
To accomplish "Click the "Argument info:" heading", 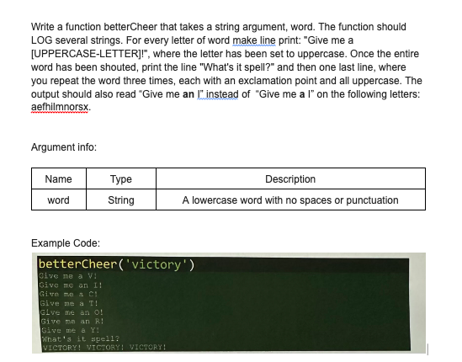I will coord(64,147).
